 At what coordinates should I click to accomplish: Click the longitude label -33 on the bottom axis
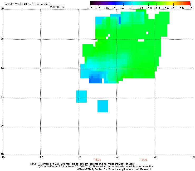click(155, 157)
